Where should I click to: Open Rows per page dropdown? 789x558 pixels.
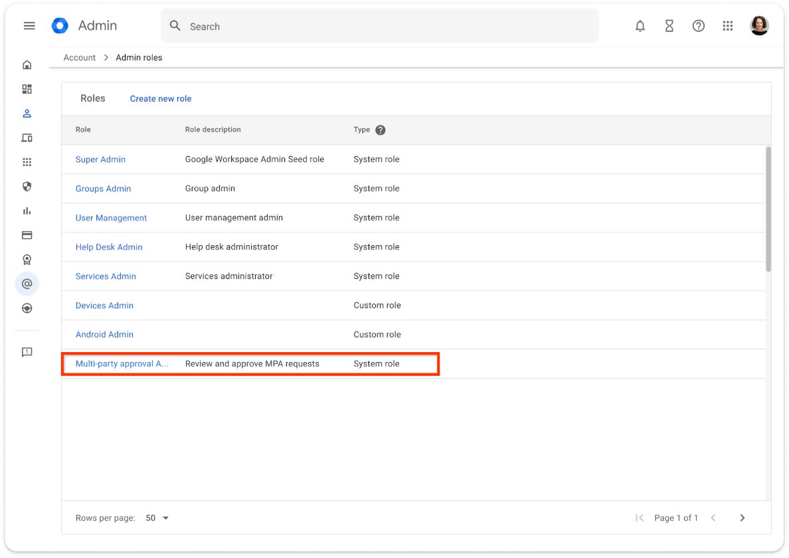(x=157, y=517)
